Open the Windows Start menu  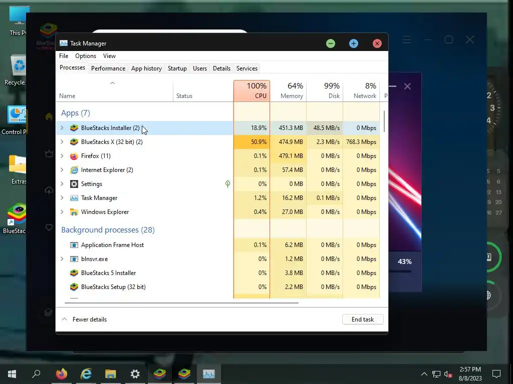pos(12,373)
